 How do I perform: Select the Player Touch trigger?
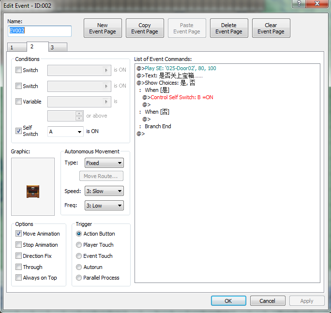point(79,245)
